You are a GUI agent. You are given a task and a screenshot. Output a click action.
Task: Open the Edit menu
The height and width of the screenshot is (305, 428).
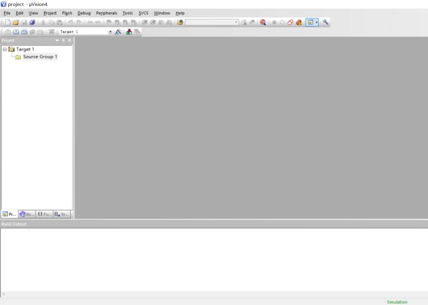[x=20, y=13]
